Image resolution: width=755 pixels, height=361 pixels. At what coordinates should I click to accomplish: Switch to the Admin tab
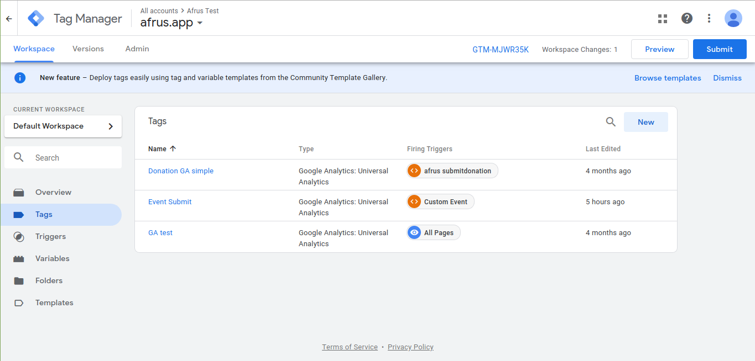click(137, 49)
